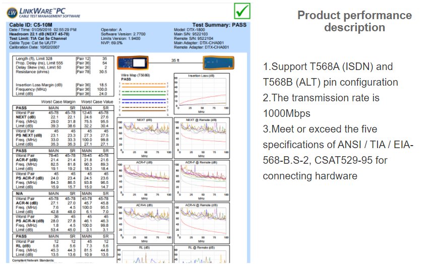Select the Date / Time line
This screenshot has height=264, width=429.
pos(43,30)
